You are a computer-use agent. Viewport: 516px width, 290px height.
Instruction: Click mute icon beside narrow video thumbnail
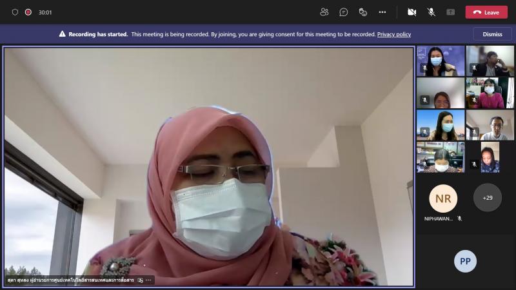point(474,164)
